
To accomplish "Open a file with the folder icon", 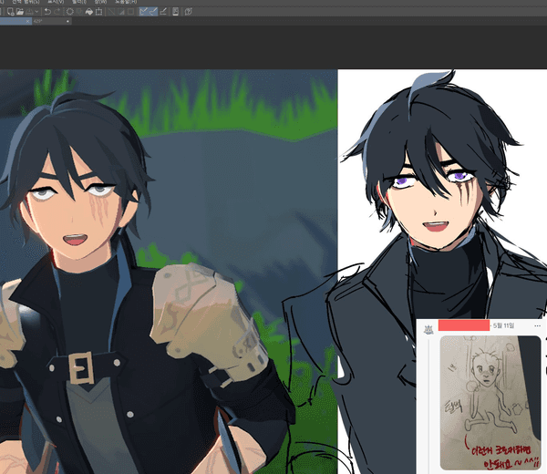I will coord(18,13).
